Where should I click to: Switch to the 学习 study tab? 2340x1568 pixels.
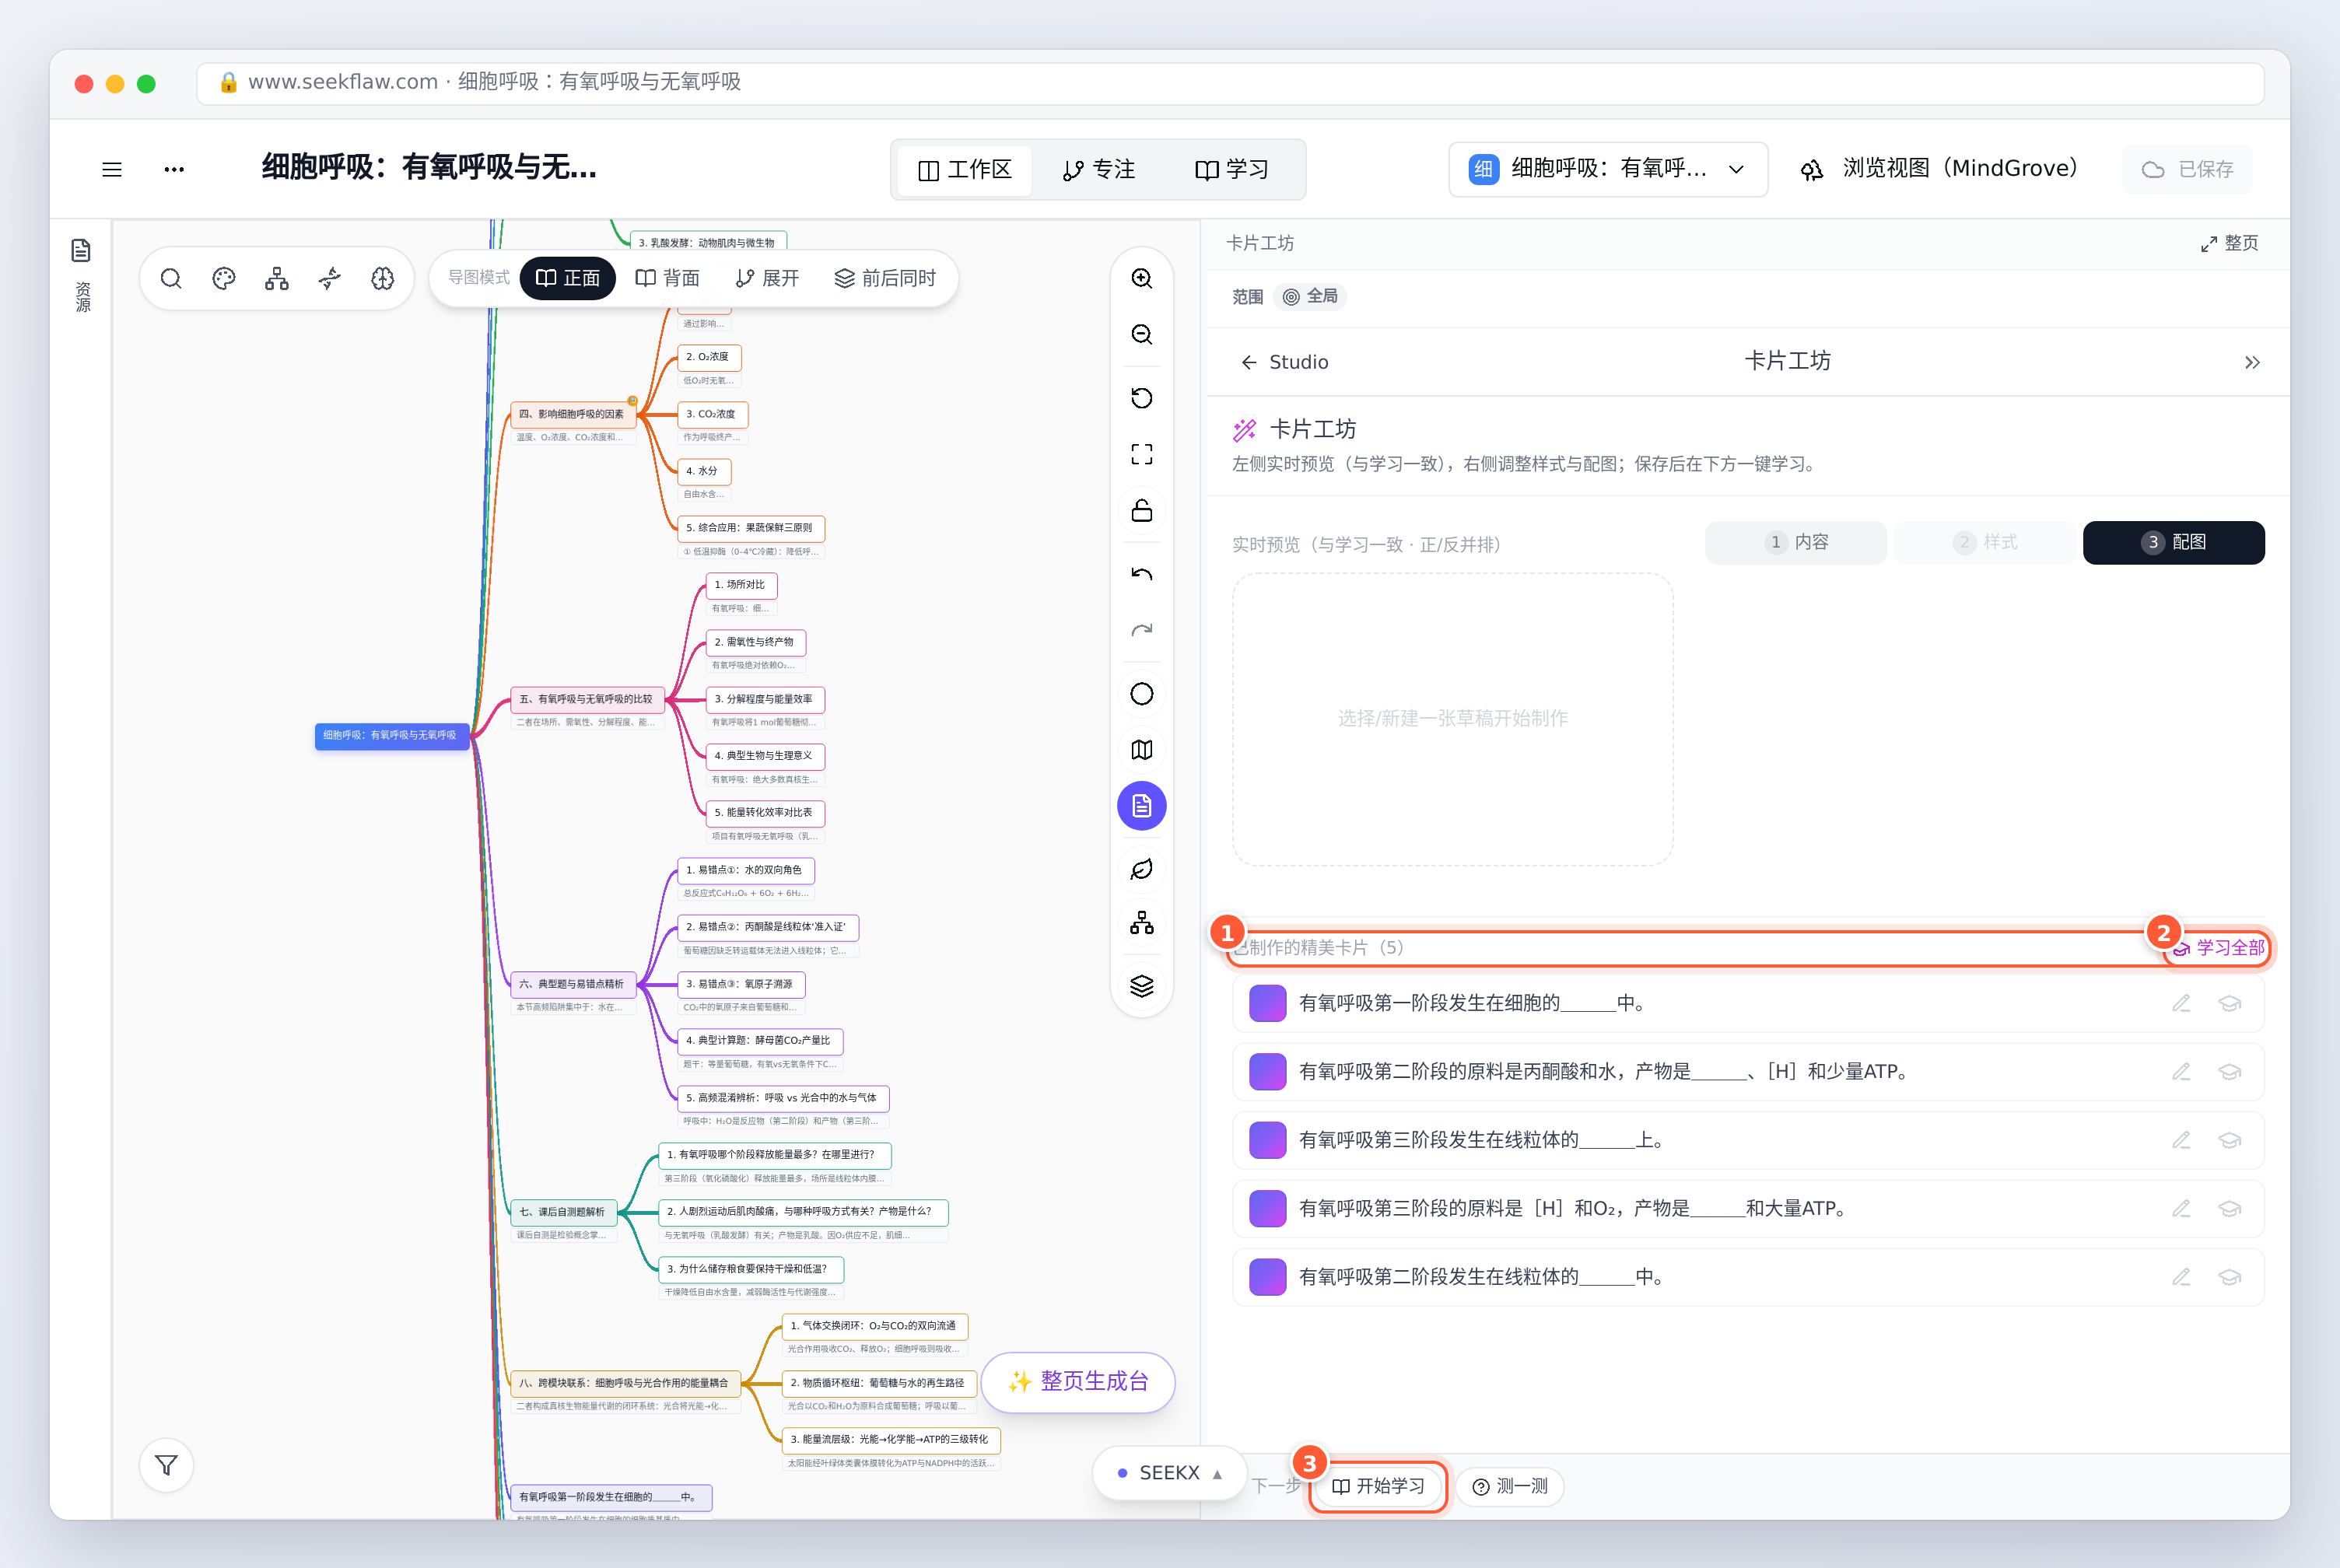(1232, 170)
